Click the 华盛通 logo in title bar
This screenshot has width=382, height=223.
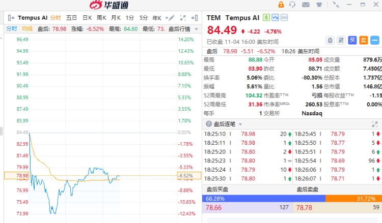pyautogui.click(x=109, y=5)
